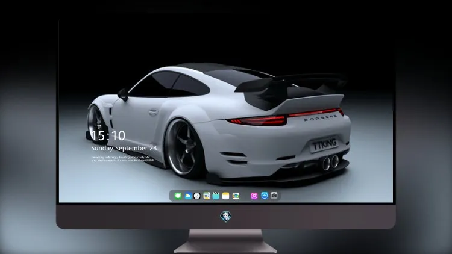Open the yellow Notes app in dock

tap(226, 196)
